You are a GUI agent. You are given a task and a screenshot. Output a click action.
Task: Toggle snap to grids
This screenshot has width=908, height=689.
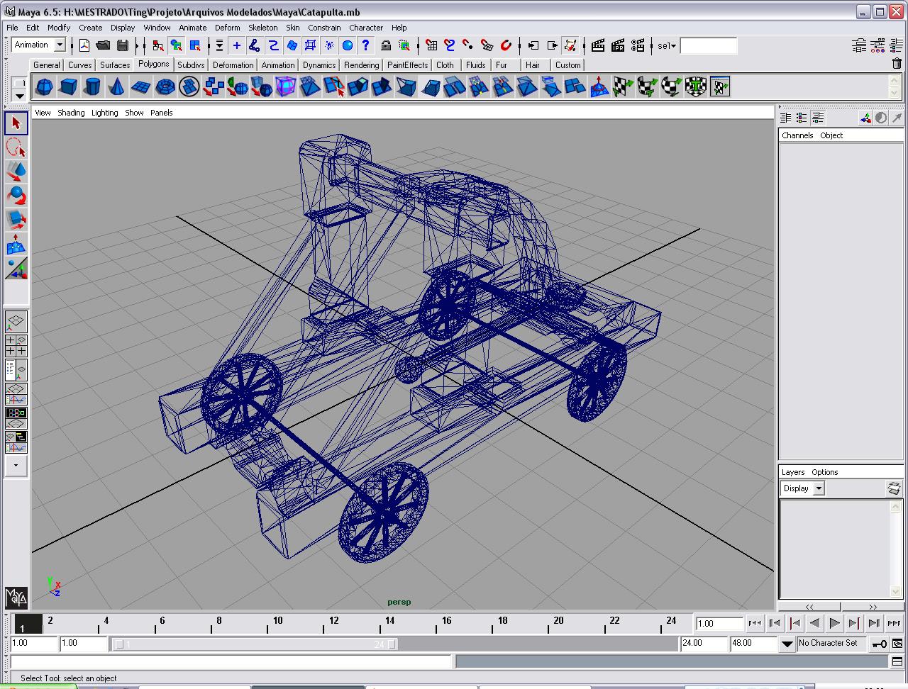click(431, 45)
